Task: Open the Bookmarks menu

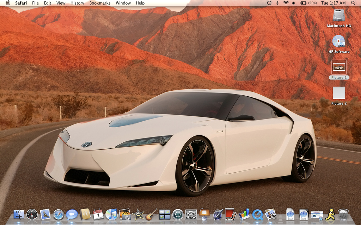Action: point(100,3)
